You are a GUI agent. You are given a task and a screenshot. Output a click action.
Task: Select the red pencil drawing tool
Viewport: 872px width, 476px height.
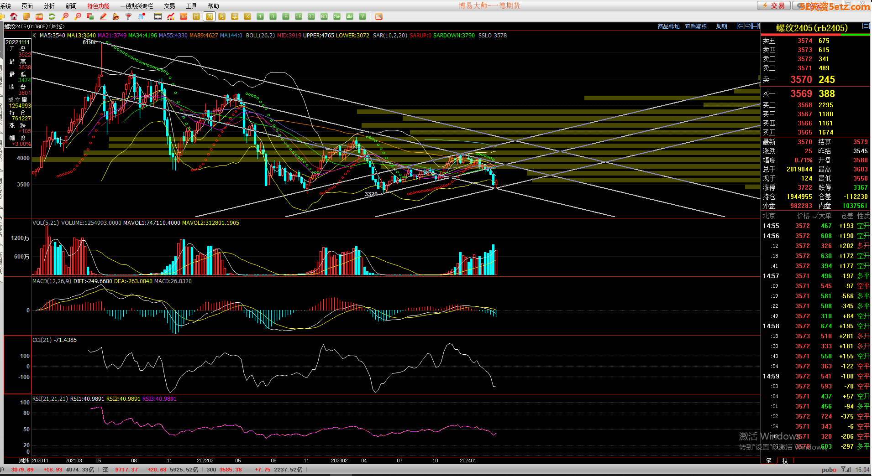pos(103,16)
